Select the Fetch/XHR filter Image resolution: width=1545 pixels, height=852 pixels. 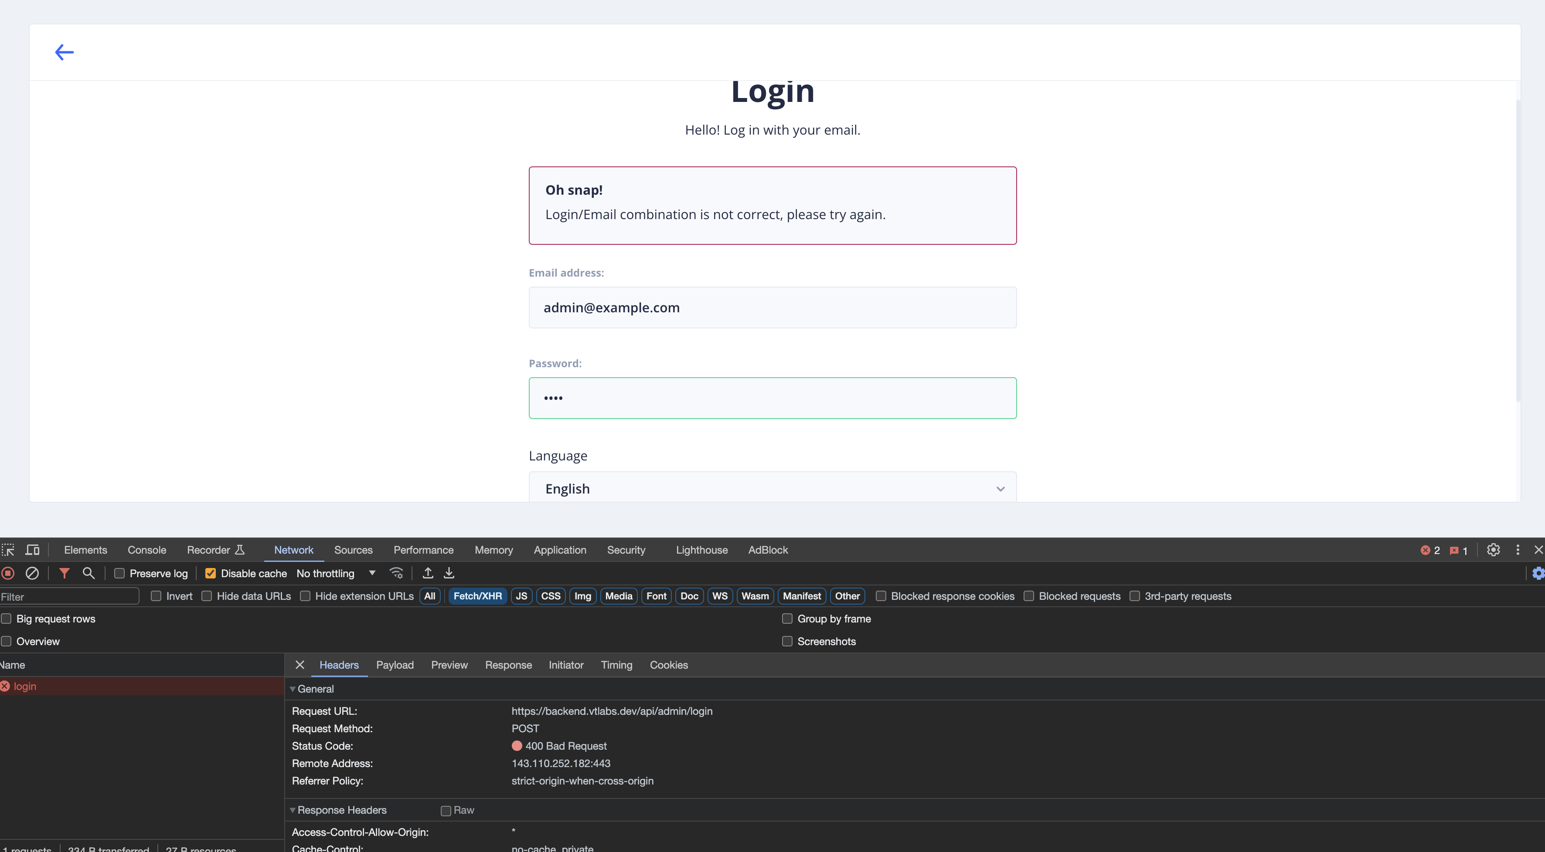(477, 596)
